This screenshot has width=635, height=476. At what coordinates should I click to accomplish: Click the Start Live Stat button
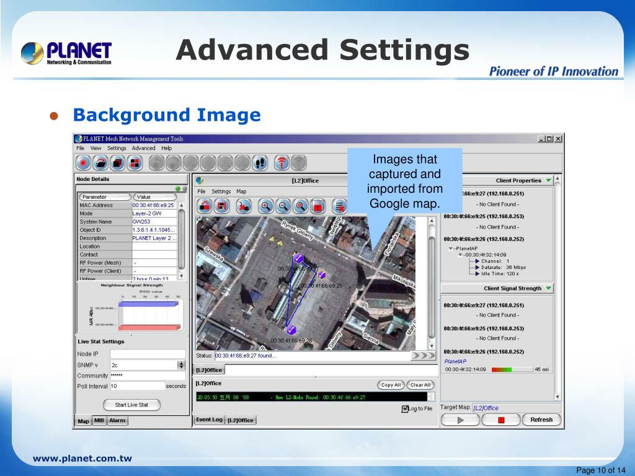coord(131,405)
